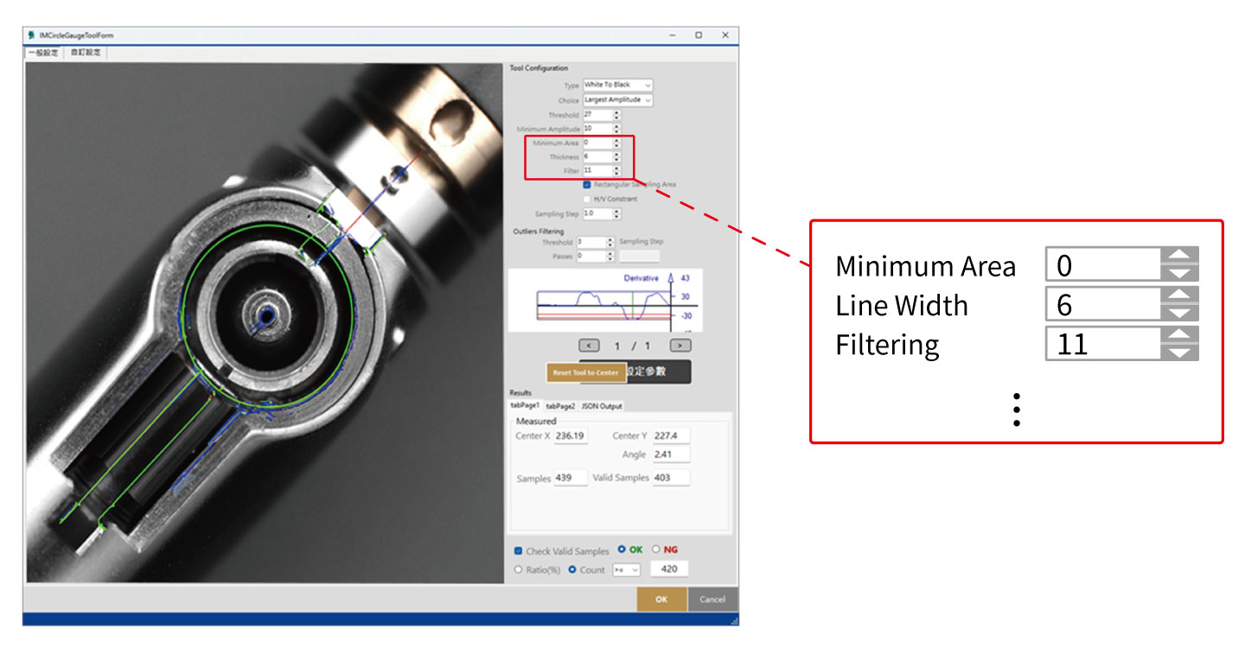Go to previous derivative graph page

click(x=589, y=346)
